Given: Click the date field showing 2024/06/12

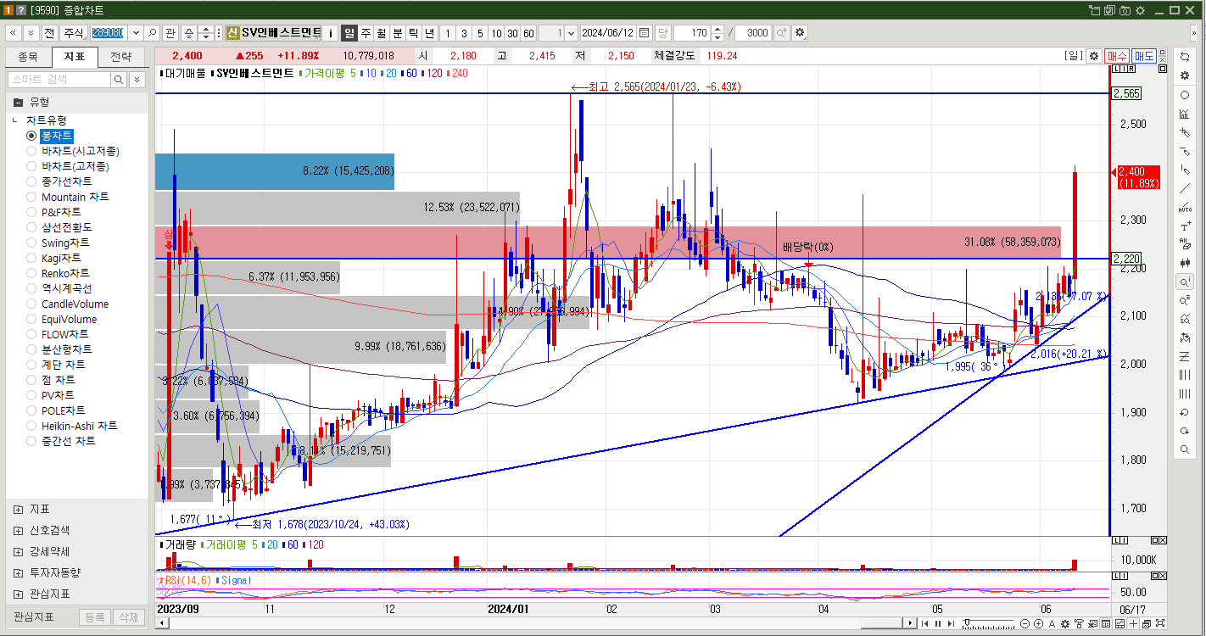Looking at the screenshot, I should point(608,33).
